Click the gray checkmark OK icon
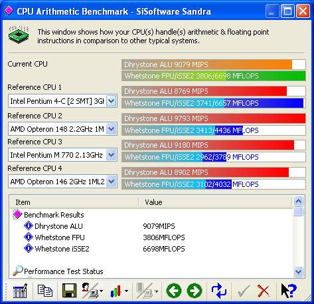Image resolution: width=314 pixels, height=304 pixels. (x=244, y=291)
